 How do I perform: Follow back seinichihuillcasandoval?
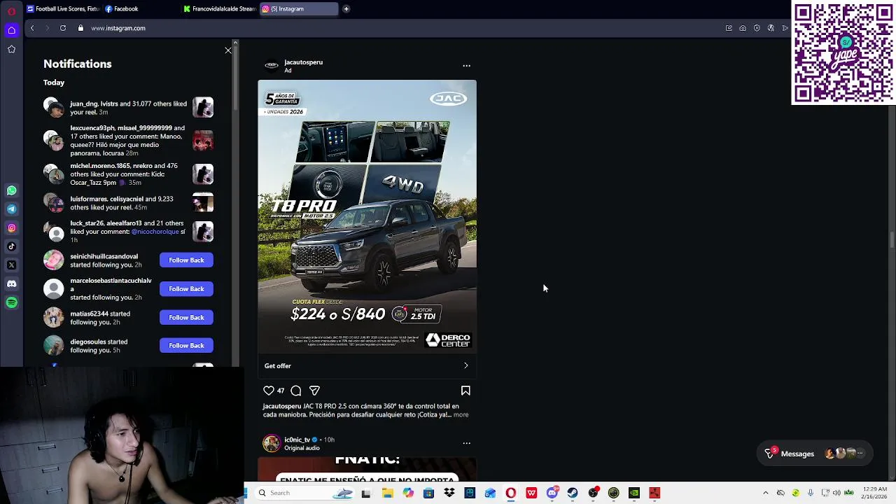tap(186, 260)
